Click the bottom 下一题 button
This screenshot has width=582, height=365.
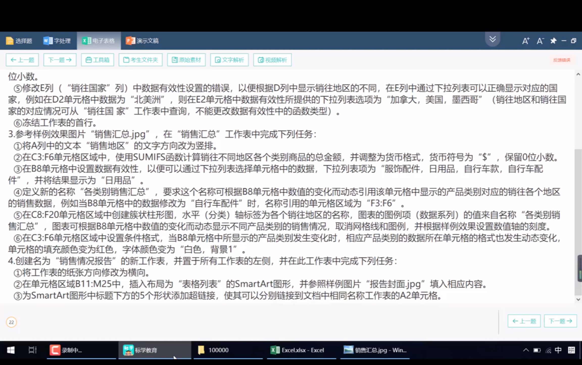click(561, 321)
